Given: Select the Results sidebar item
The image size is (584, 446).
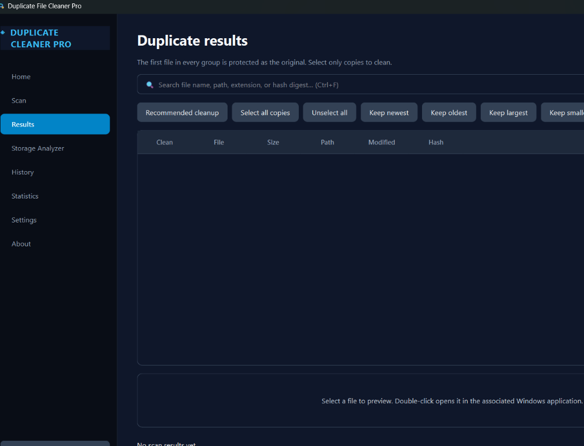Looking at the screenshot, I should [x=55, y=124].
